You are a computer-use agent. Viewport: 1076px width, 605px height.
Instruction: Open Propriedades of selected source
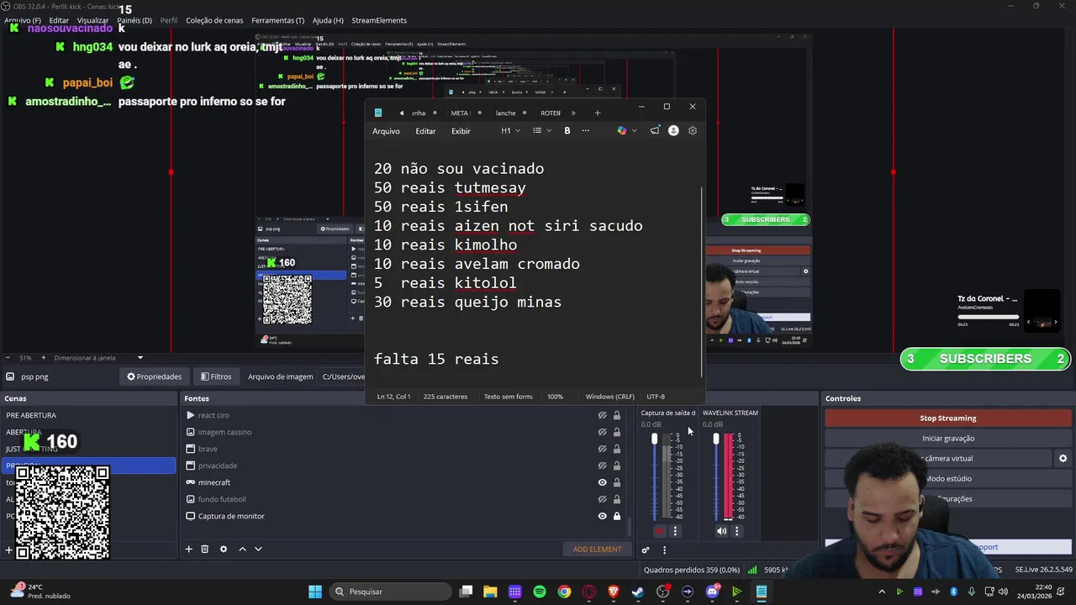(154, 376)
